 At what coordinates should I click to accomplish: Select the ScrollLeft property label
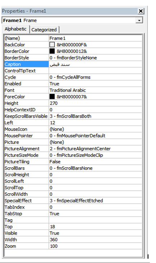click(x=14, y=181)
